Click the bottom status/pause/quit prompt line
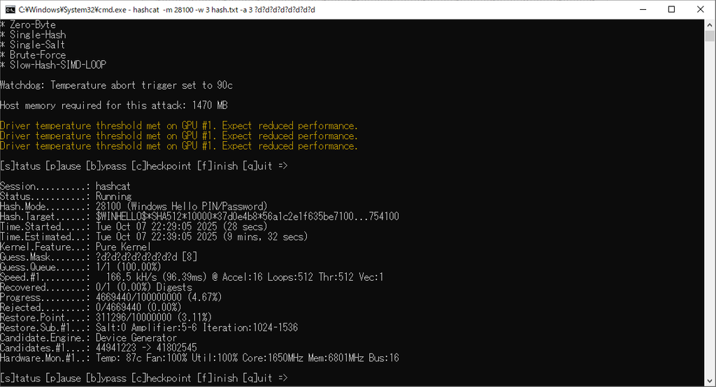The image size is (716, 387). [x=143, y=378]
